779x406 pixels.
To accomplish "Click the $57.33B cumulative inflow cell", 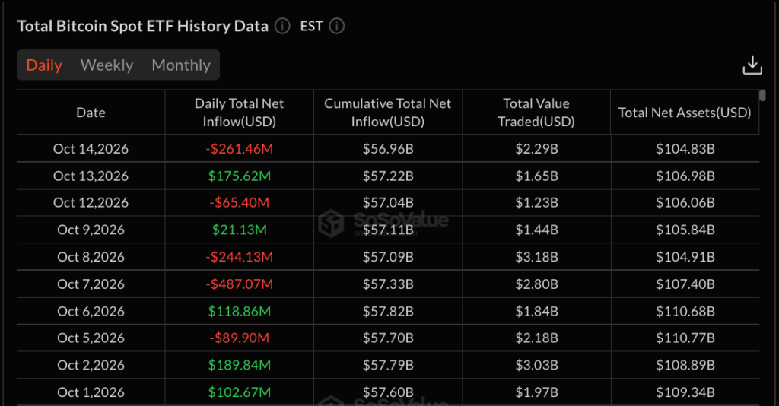I will click(x=388, y=284).
